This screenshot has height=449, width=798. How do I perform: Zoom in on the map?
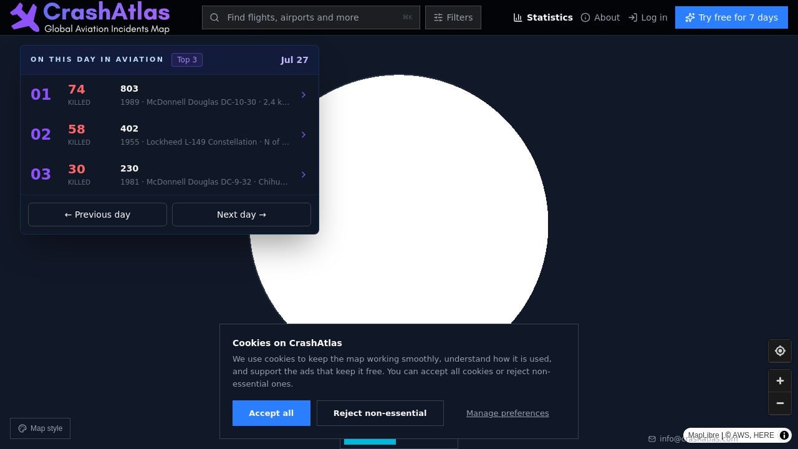click(x=780, y=381)
